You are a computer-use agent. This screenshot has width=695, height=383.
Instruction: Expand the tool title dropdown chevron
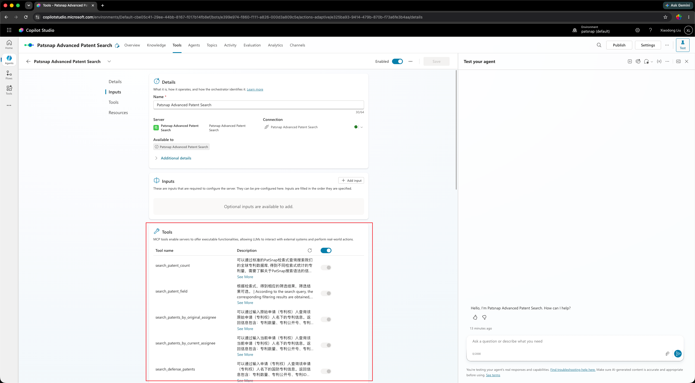(109, 61)
